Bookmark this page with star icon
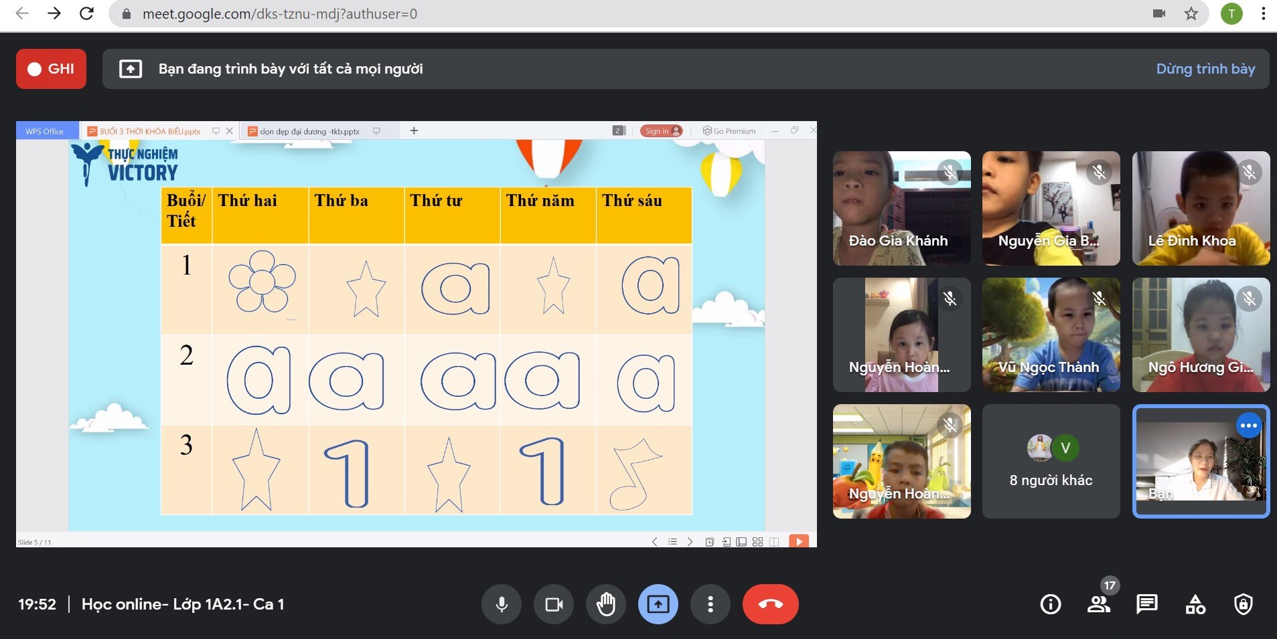 tap(1191, 13)
